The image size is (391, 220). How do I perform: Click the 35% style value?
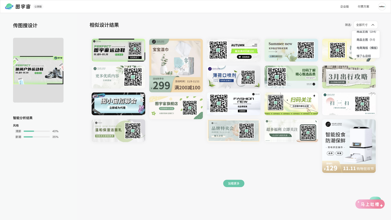coord(55,137)
